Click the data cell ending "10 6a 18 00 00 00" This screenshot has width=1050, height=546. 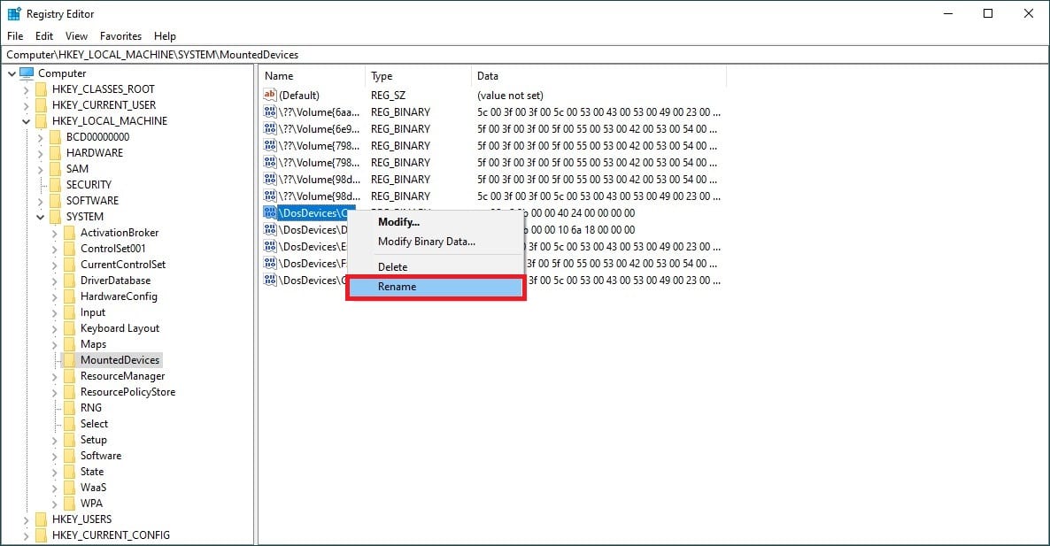(580, 229)
